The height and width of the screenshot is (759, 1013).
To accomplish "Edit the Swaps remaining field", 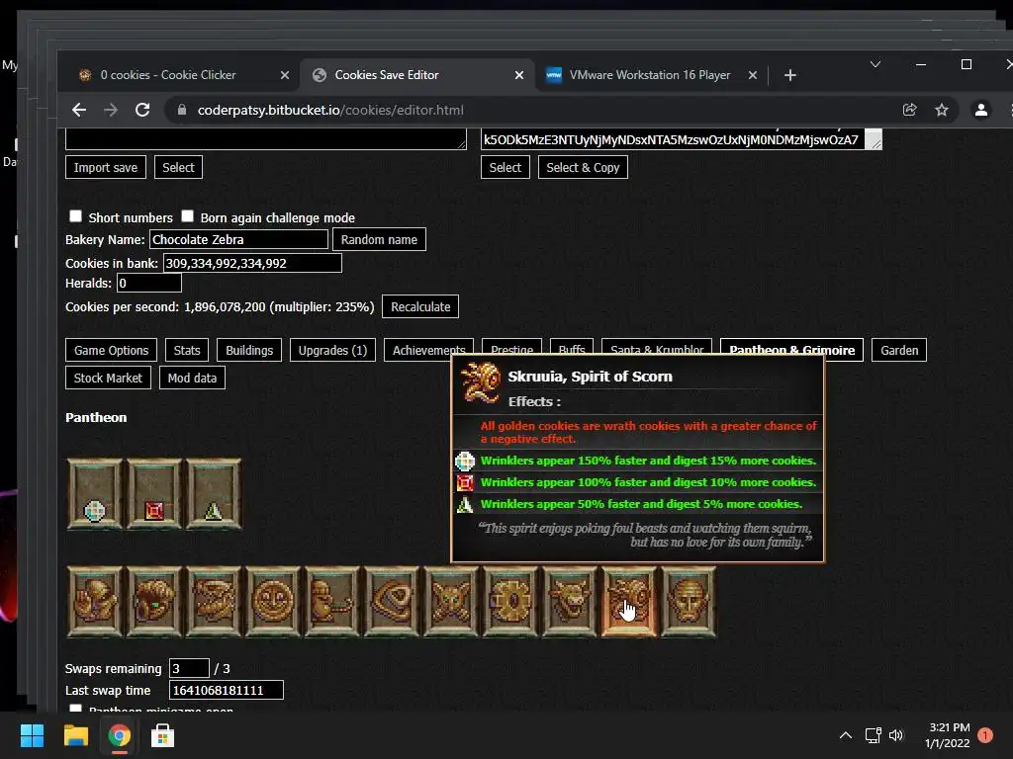I will pyautogui.click(x=189, y=668).
